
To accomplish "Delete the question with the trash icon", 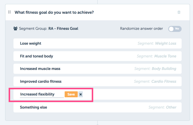I will (179, 12).
